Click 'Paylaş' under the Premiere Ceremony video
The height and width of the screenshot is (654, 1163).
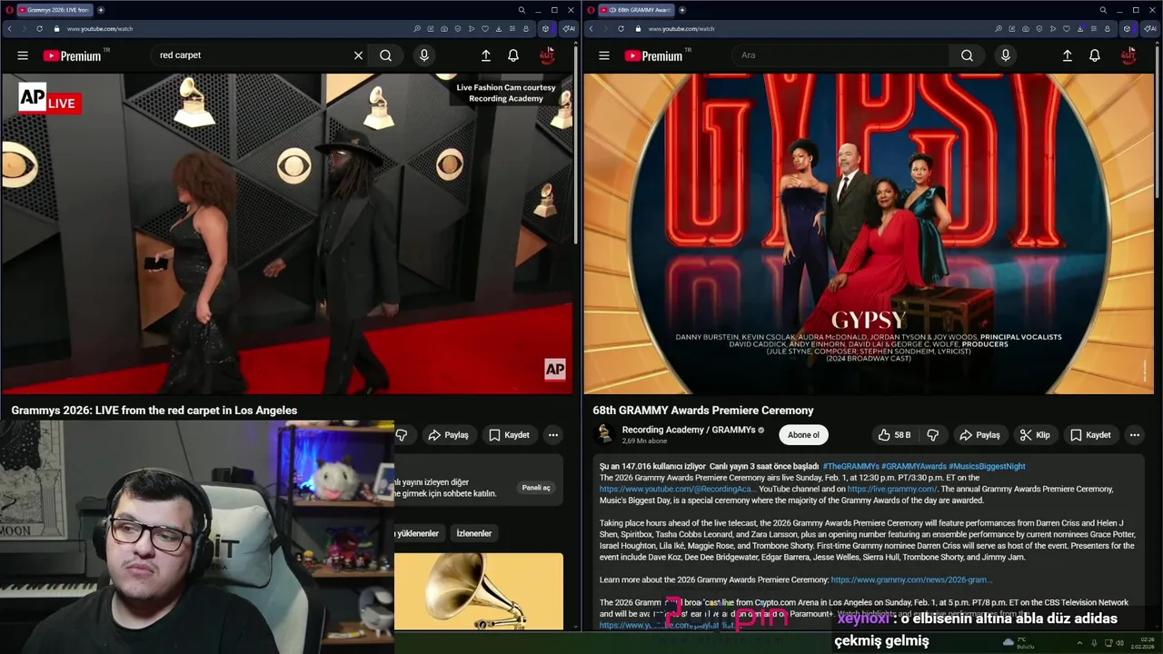(x=979, y=435)
